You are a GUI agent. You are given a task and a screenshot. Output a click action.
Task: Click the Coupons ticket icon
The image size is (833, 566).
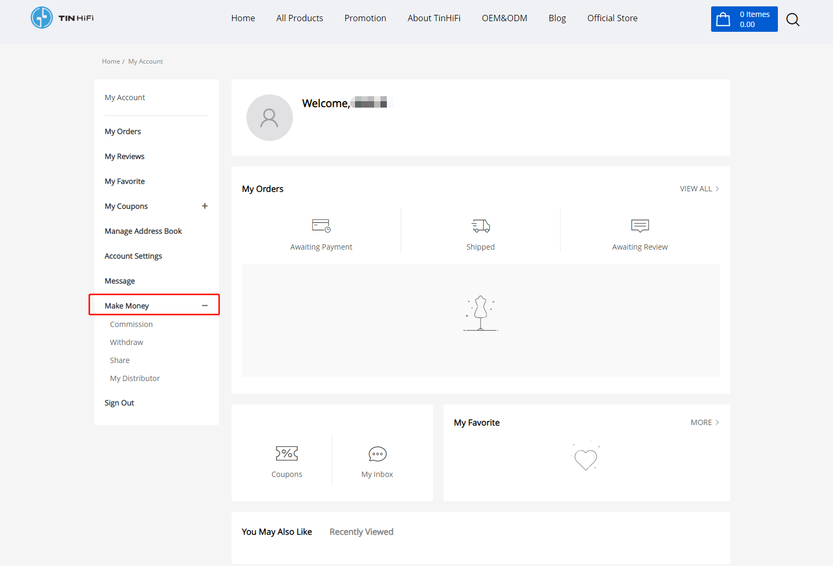pos(287,454)
